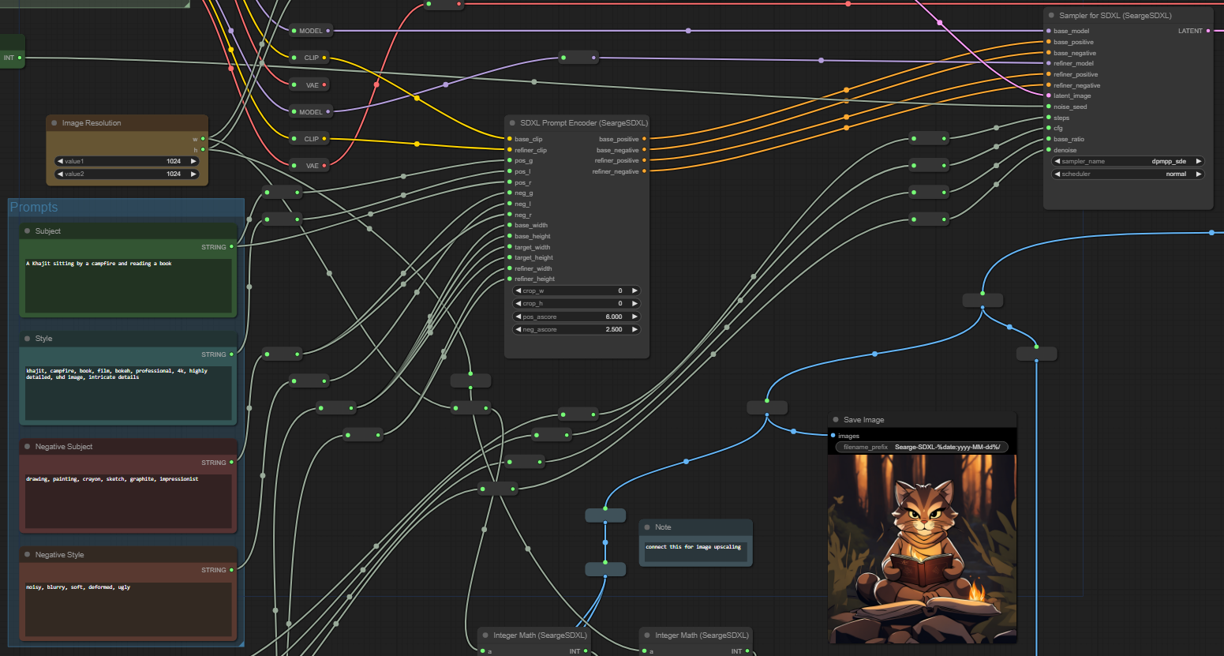
Task: Click the pos_ascore value field
Action: click(x=576, y=317)
